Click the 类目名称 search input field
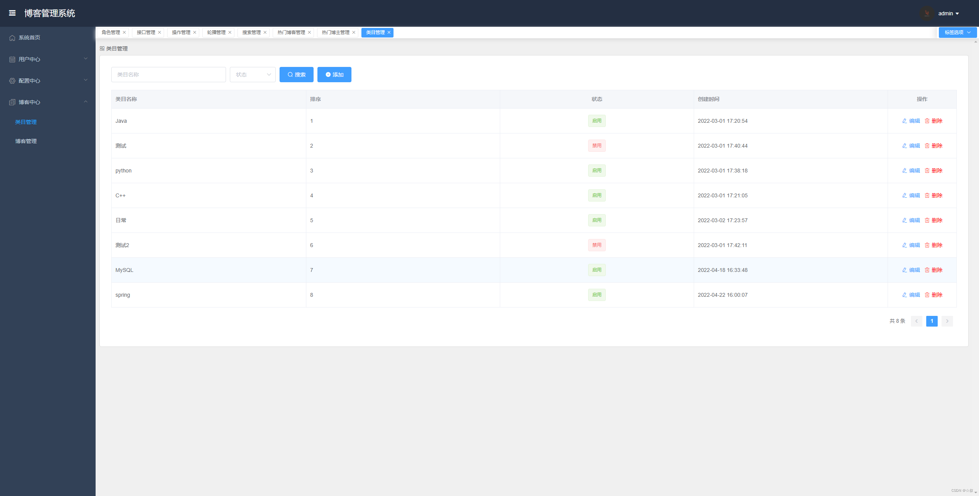979x496 pixels. click(x=168, y=75)
